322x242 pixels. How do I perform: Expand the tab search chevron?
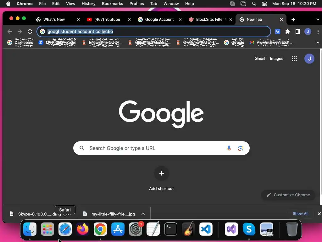(x=318, y=20)
